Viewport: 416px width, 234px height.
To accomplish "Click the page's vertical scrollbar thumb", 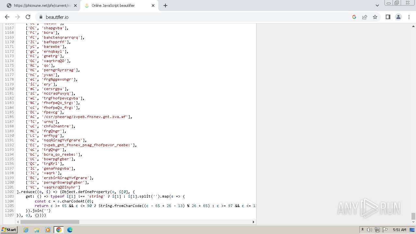I will tap(413, 216).
